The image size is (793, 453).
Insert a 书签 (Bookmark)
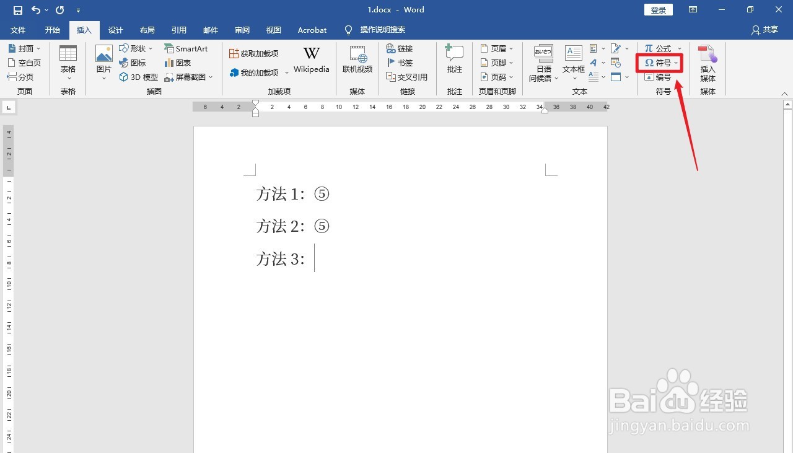pyautogui.click(x=399, y=63)
